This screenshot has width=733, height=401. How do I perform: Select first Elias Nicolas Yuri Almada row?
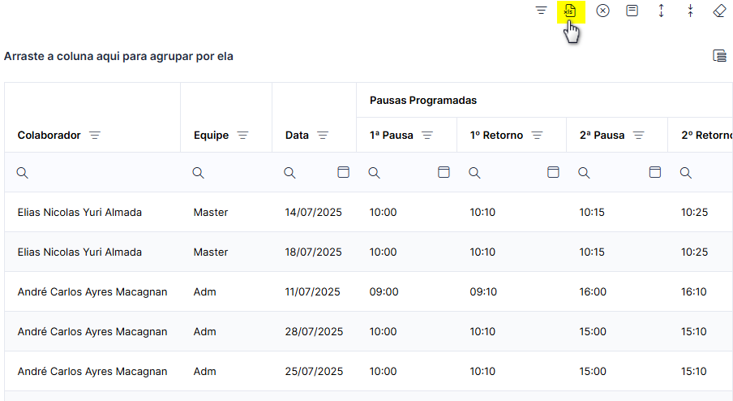point(368,212)
